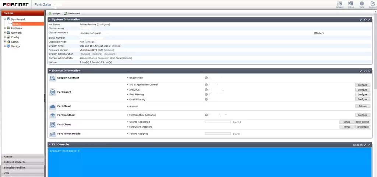Open the Policy & Objects menu section
Viewport: 377px width, 177px height.
22,162
